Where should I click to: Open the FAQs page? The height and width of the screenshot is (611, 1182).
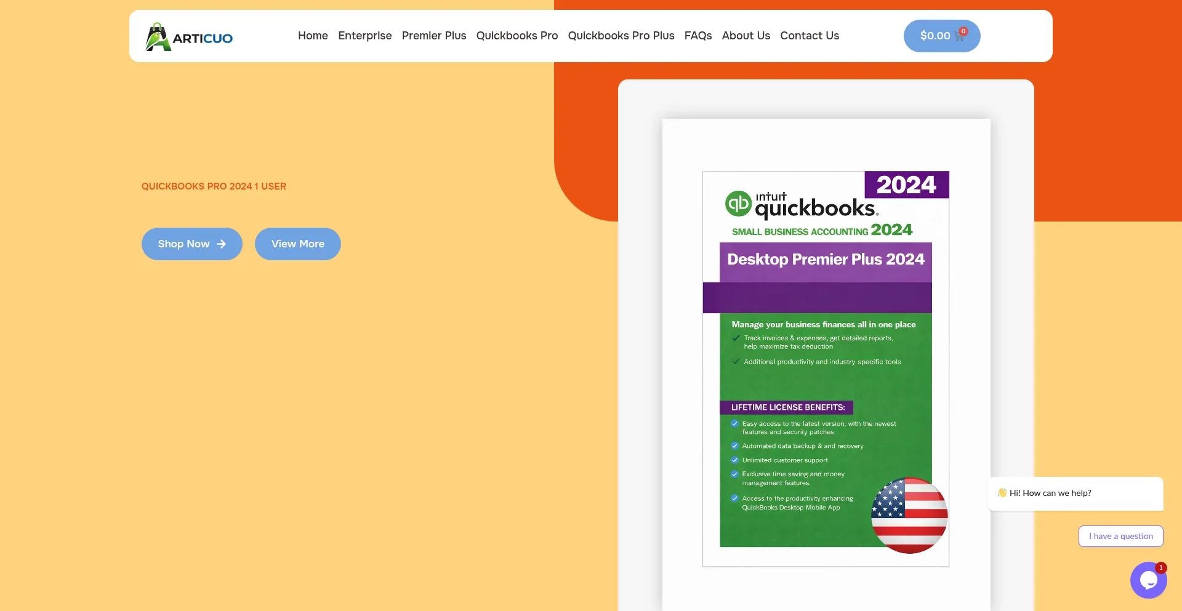coord(698,36)
